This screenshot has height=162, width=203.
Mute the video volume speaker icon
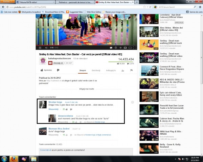pos(46,48)
